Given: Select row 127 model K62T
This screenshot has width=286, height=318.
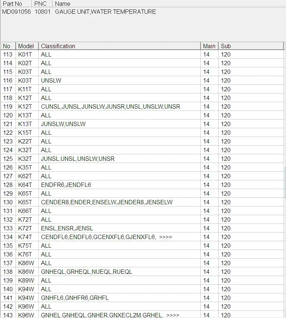Looking at the screenshot, I should [25, 176].
